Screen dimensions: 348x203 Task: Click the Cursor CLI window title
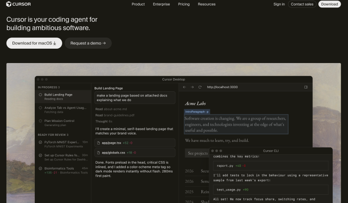click(271, 151)
